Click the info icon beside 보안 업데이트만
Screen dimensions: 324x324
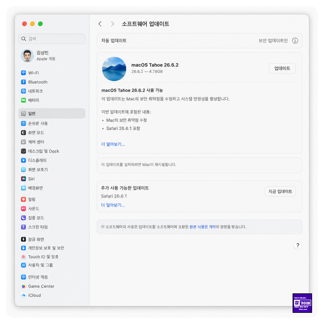pos(295,40)
